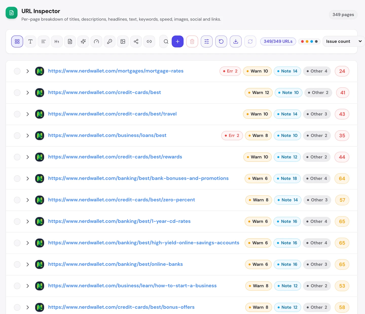Check the credit-cards/best/rewards row
Screen dimensions: 365x314
pyautogui.click(x=17, y=157)
